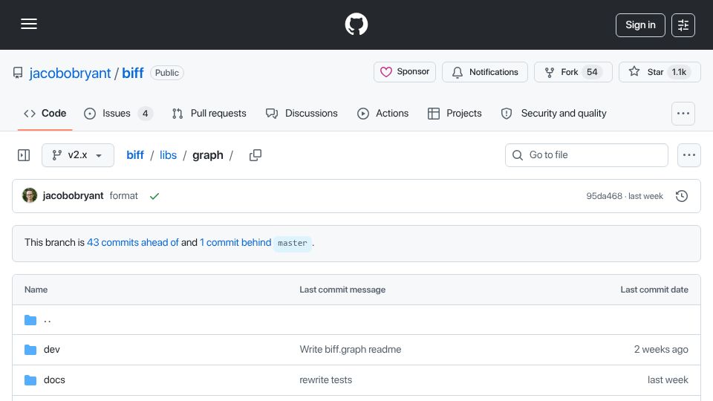Screen dimensions: 713x401
Task: Click the 2 weeks ago date
Action: [x=661, y=349]
